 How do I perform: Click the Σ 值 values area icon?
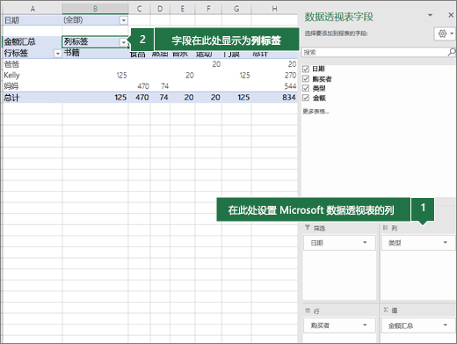(386, 310)
